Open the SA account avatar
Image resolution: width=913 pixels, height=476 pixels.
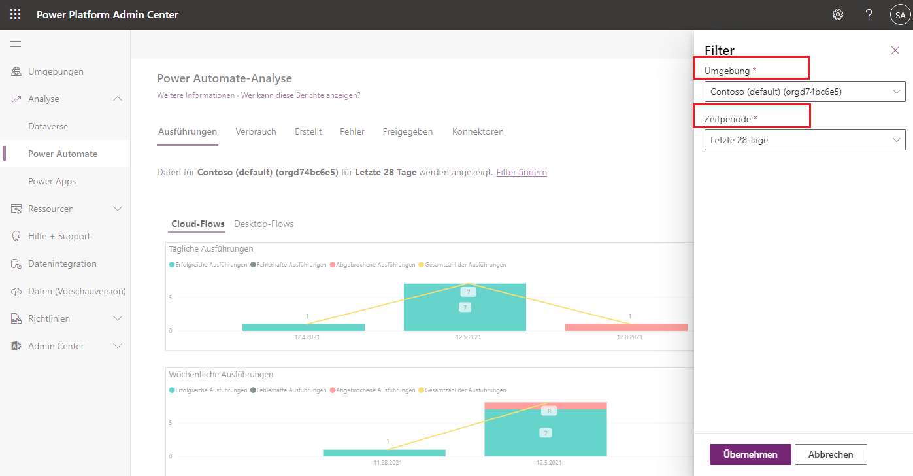[900, 14]
